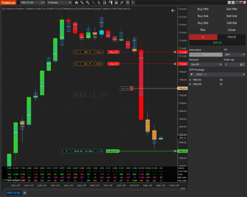
Task: Click the Buy Mkt button
Action: pyautogui.click(x=203, y=9)
